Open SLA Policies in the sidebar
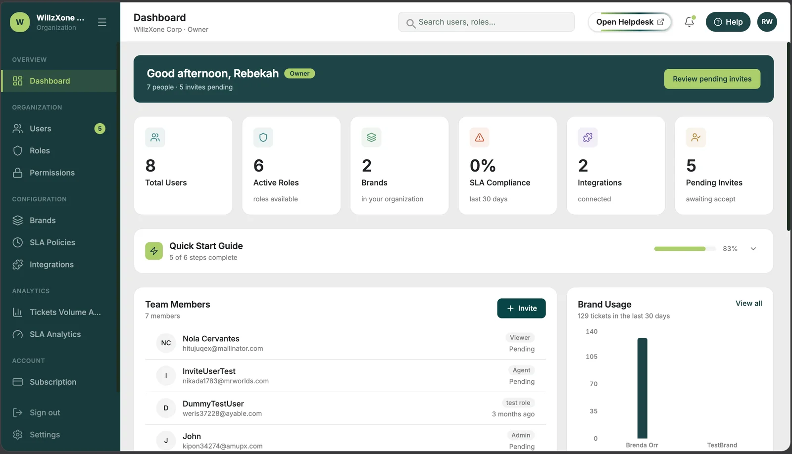792x454 pixels. click(59, 242)
